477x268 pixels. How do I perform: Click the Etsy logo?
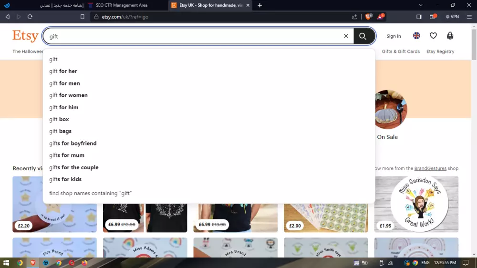click(x=25, y=36)
